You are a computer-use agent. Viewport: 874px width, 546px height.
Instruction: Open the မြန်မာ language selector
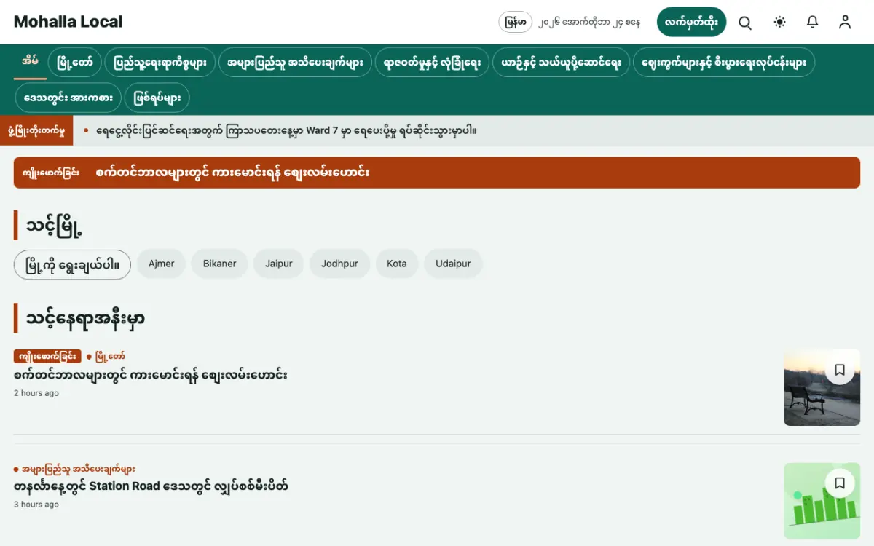pyautogui.click(x=516, y=22)
